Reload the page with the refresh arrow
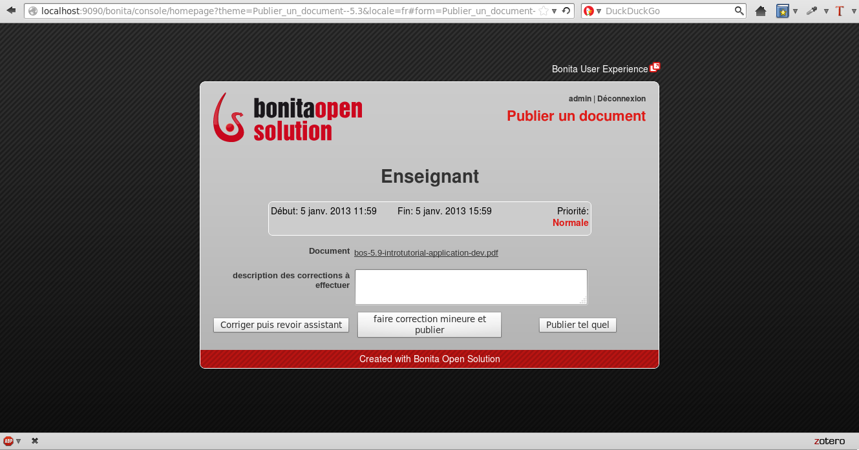The width and height of the screenshot is (859, 450). 566,11
